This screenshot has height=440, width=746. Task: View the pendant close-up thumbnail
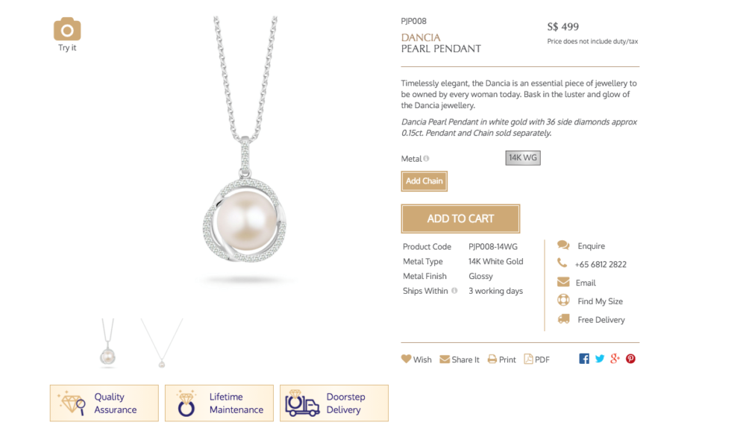pos(108,343)
